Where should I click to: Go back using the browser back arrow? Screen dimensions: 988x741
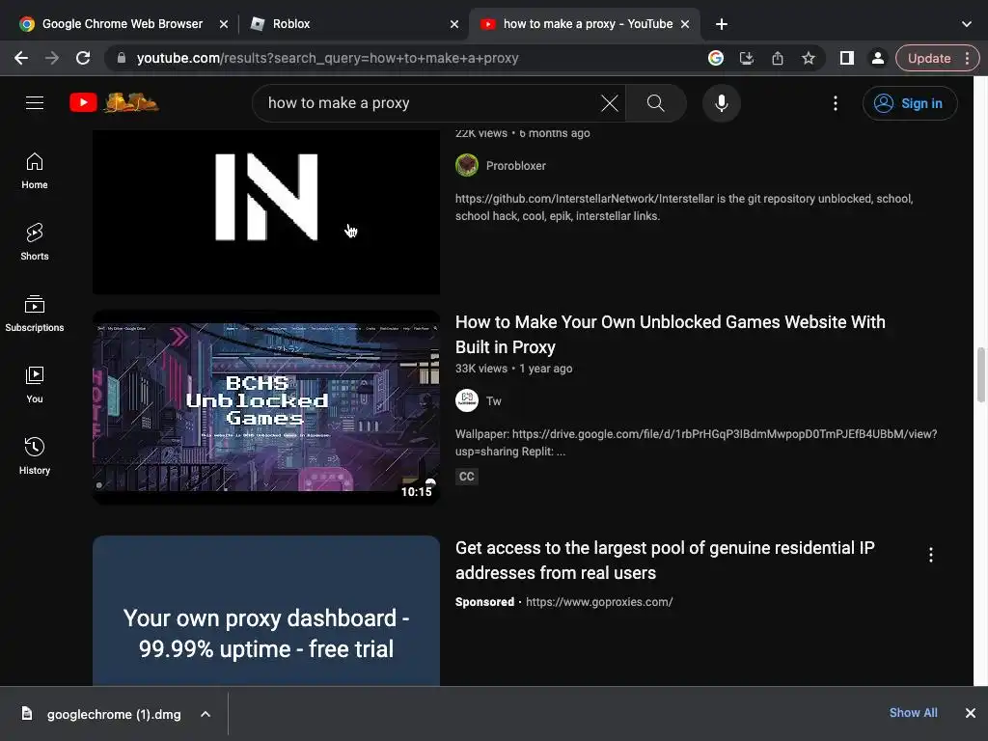pyautogui.click(x=21, y=58)
